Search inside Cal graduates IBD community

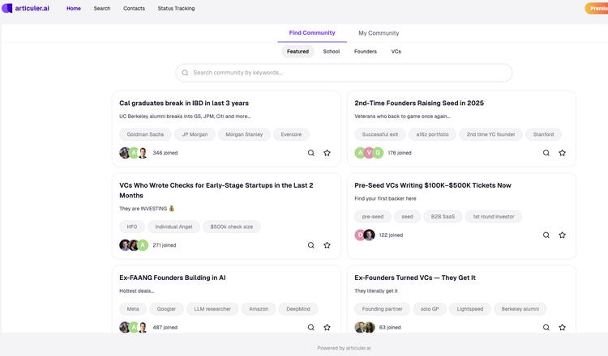click(310, 153)
